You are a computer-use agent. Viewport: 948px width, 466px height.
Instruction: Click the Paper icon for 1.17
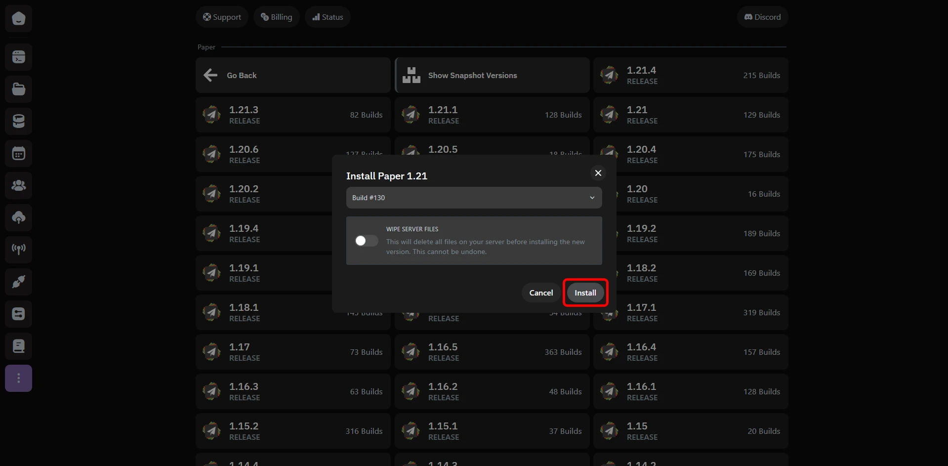(x=211, y=352)
